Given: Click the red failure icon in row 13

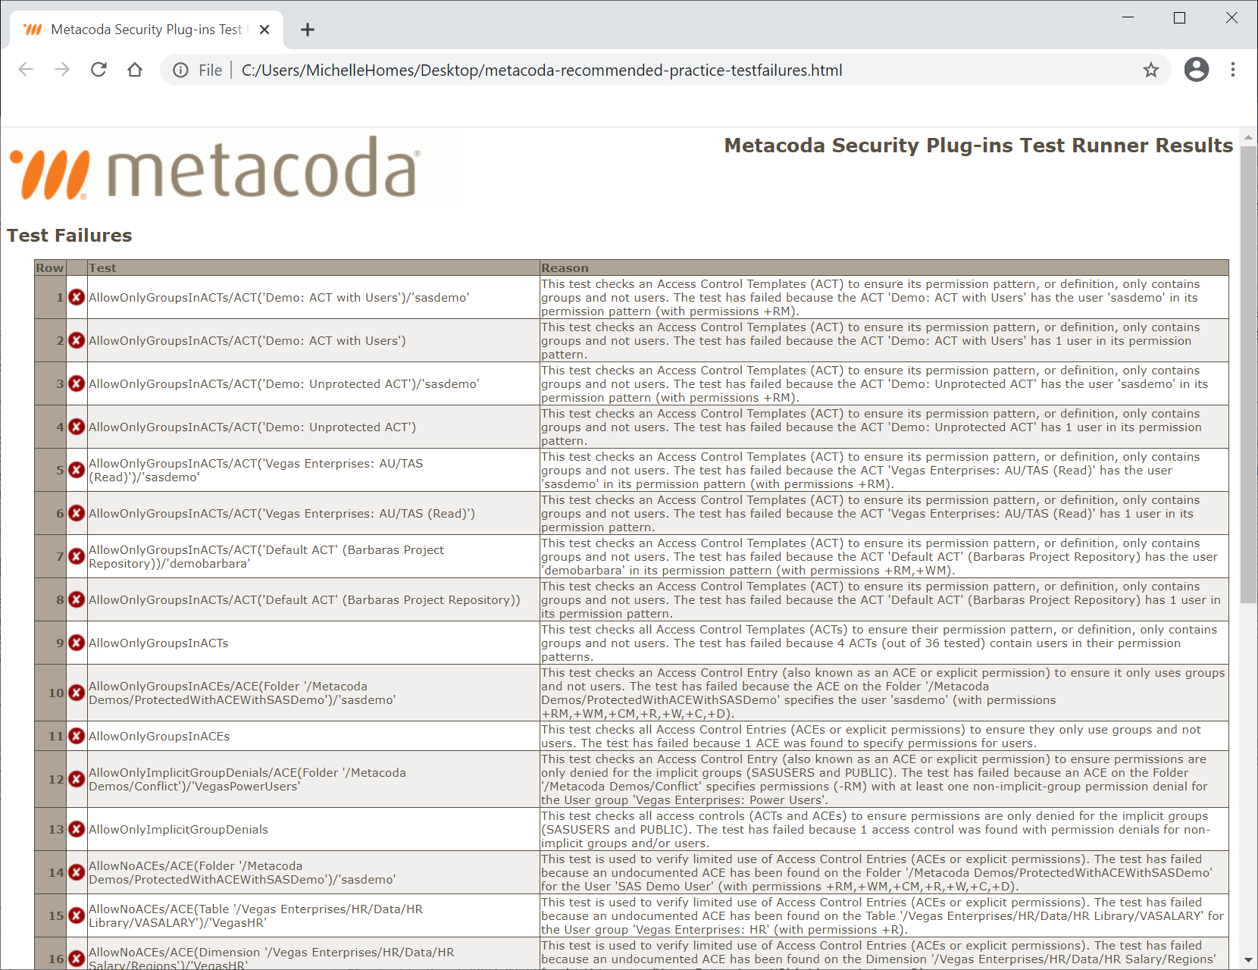Looking at the screenshot, I should coord(77,829).
